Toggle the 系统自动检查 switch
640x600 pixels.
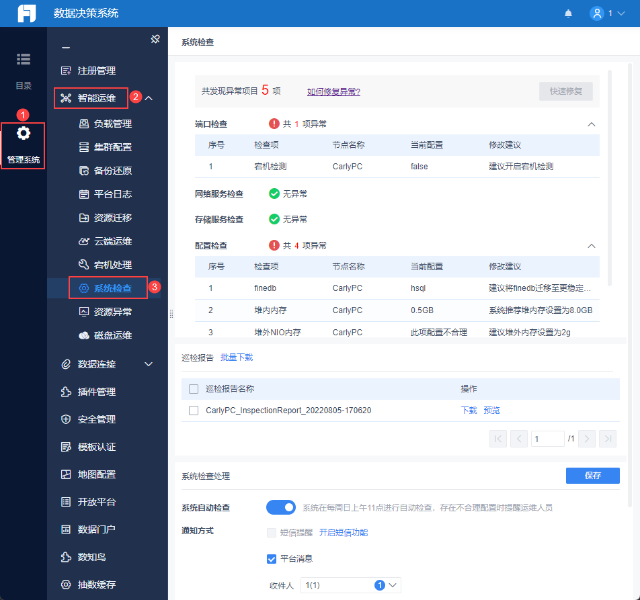tap(281, 507)
